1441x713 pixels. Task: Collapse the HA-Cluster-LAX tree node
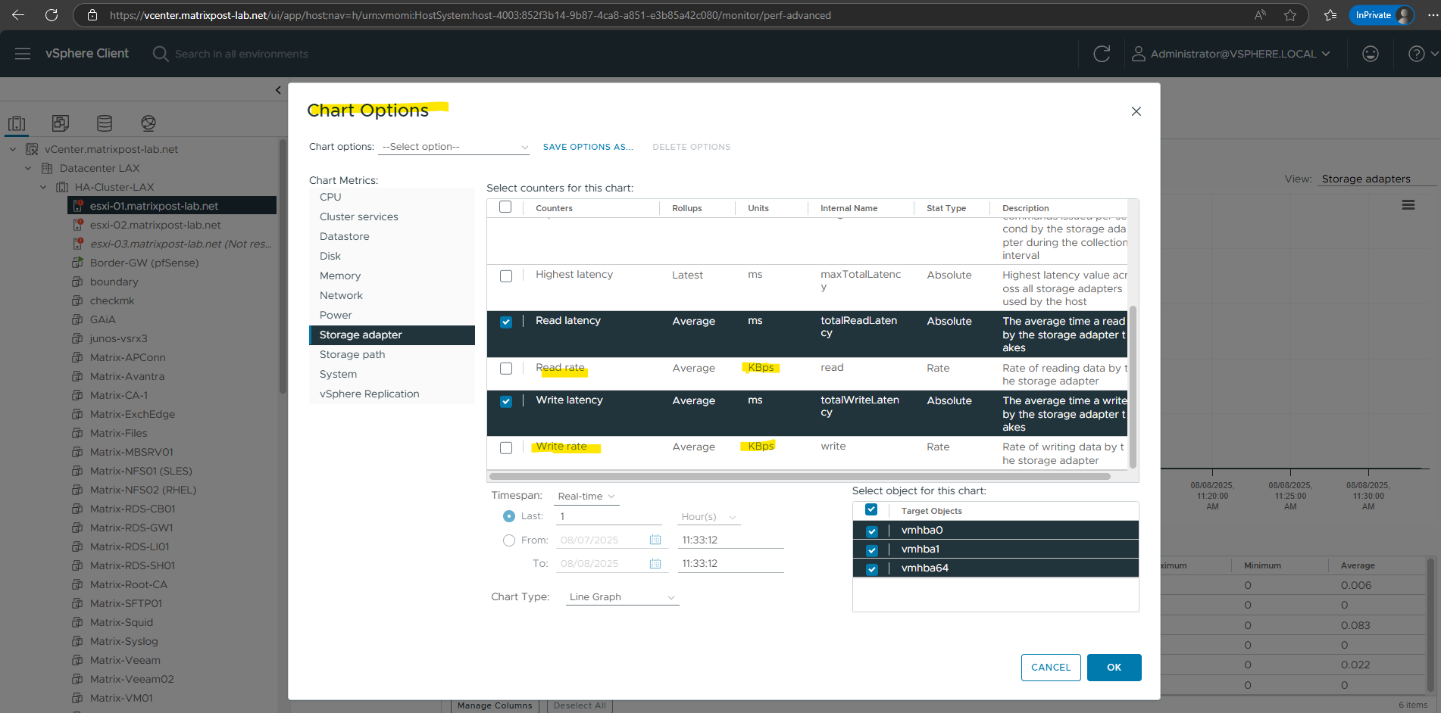click(x=43, y=187)
